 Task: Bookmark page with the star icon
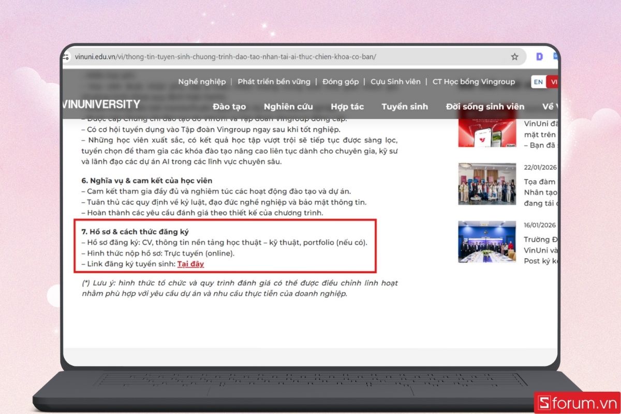click(514, 56)
